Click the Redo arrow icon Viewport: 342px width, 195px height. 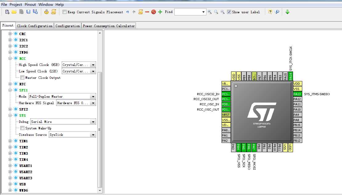tap(134, 12)
